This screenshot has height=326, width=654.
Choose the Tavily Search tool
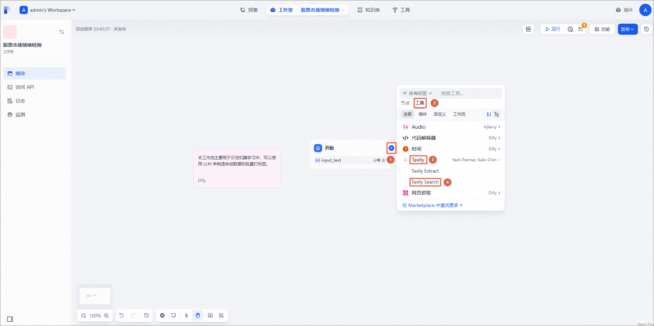point(425,182)
